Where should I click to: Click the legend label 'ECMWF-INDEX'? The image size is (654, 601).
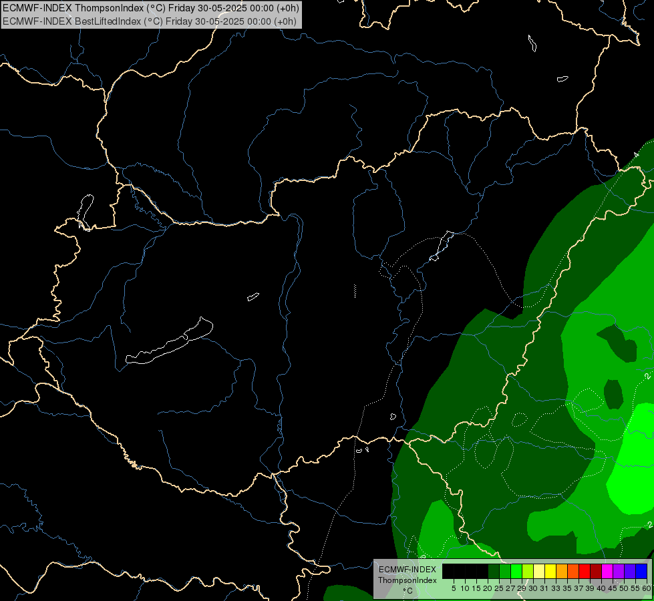[407, 570]
